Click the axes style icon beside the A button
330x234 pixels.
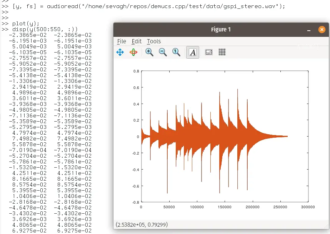[208, 52]
